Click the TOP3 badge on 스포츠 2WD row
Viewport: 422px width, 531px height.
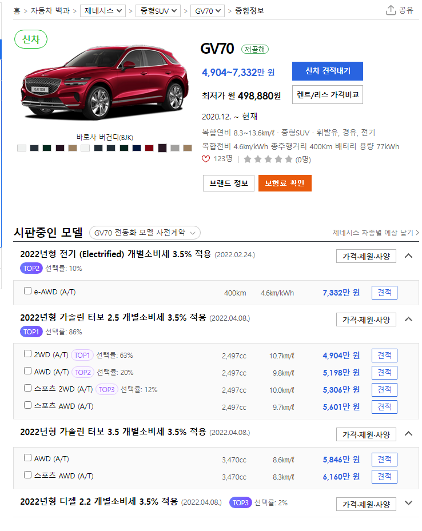coord(107,390)
